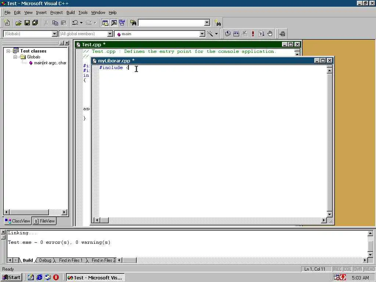Close the output pane with its X button
This screenshot has height=282, width=376.
(x=3, y=232)
